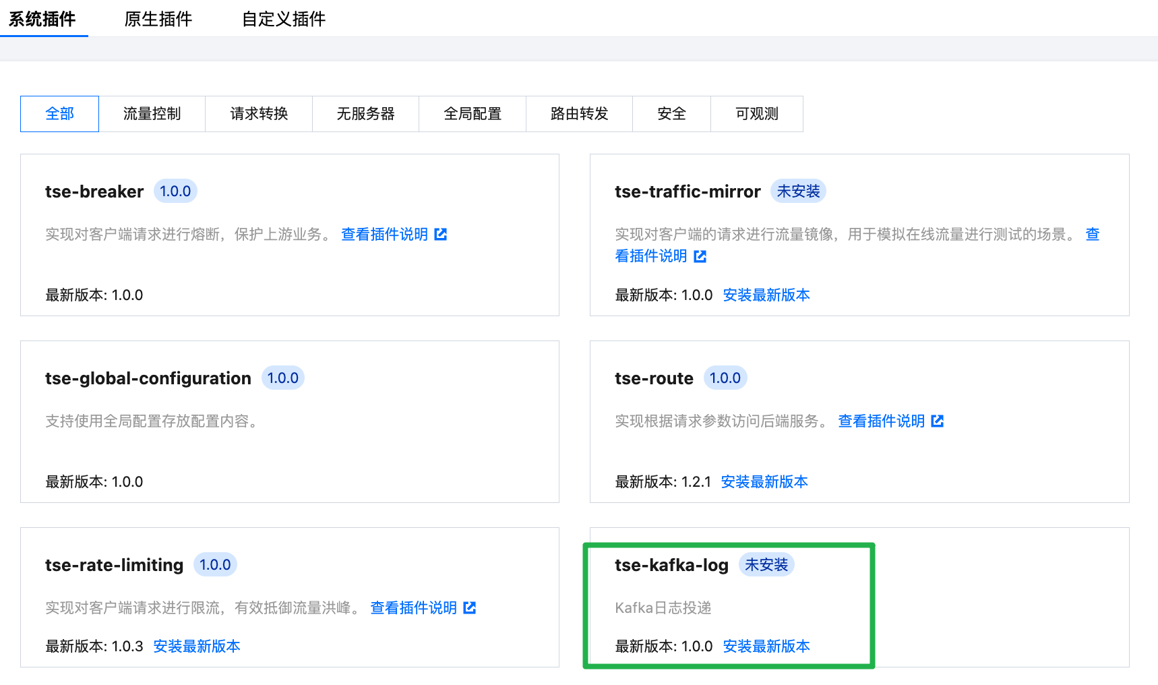
Task: Filter plugins by 路由转发
Action: click(580, 114)
